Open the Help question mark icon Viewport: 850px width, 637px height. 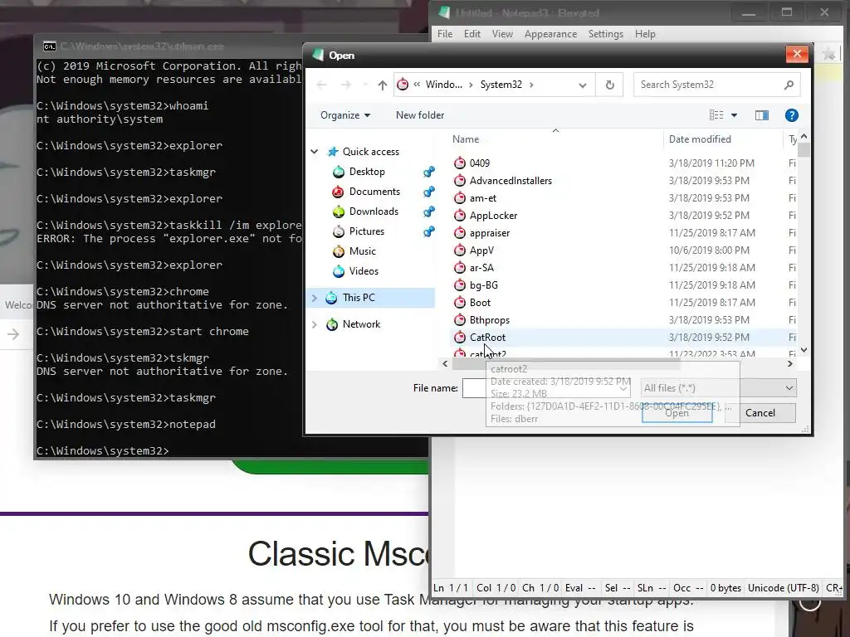pos(791,115)
